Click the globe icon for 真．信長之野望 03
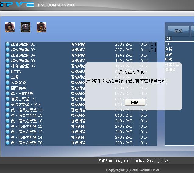Screen dimensions: 195x173 pyautogui.click(x=8, y=110)
